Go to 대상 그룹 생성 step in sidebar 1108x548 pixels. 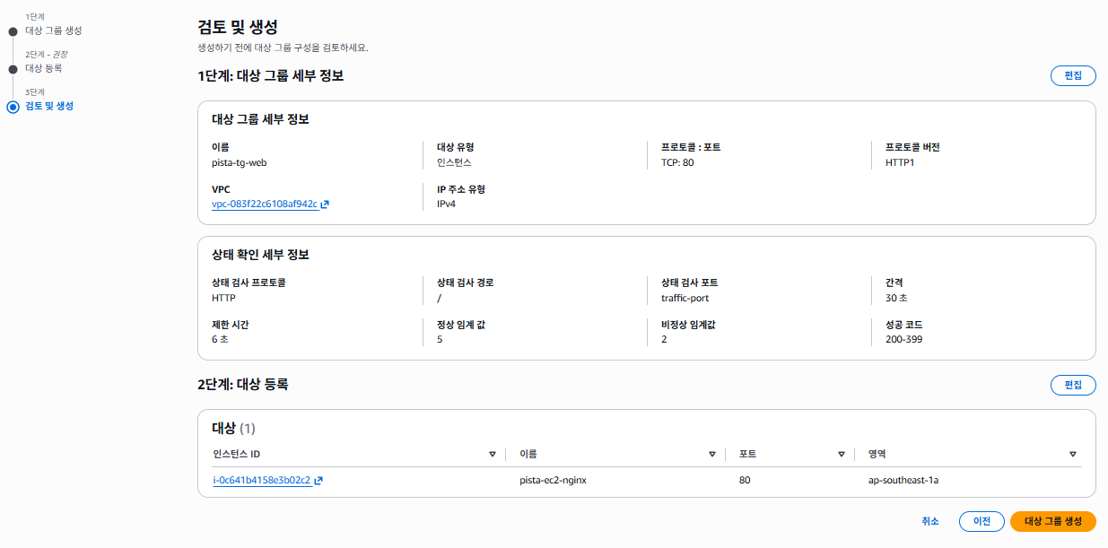pos(54,30)
